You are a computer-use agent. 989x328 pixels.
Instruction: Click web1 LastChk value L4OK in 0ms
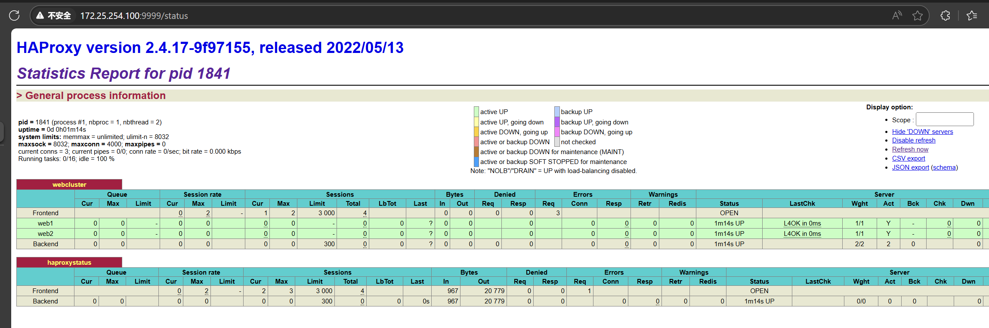pyautogui.click(x=802, y=223)
